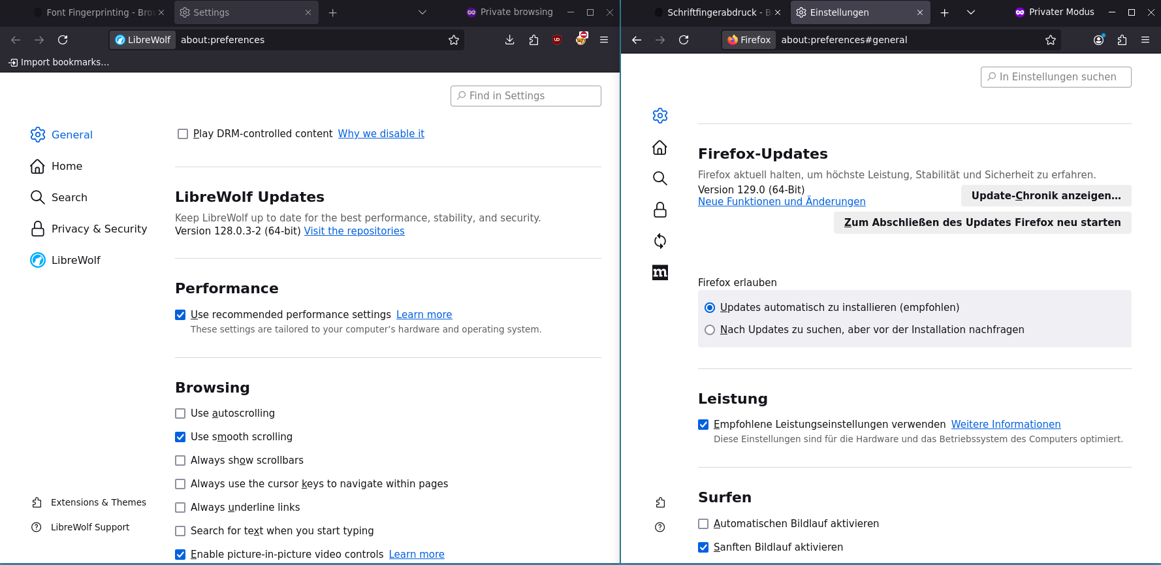Select Einstellungen tab in Firefox

[x=861, y=12]
